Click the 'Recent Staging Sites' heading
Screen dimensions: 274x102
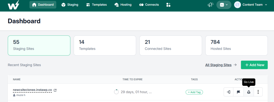click(x=24, y=65)
